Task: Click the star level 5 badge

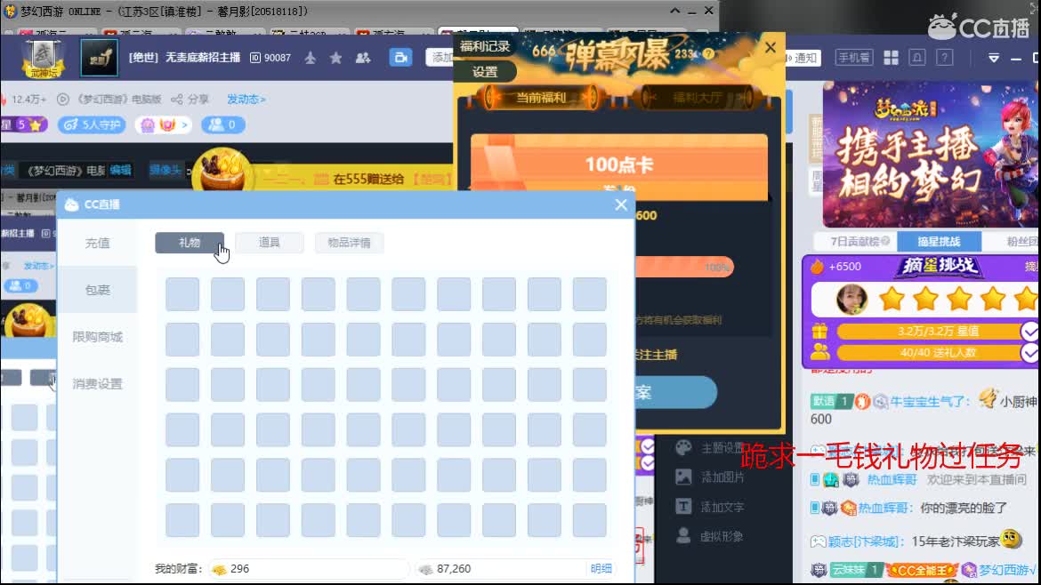Action: coord(24,124)
